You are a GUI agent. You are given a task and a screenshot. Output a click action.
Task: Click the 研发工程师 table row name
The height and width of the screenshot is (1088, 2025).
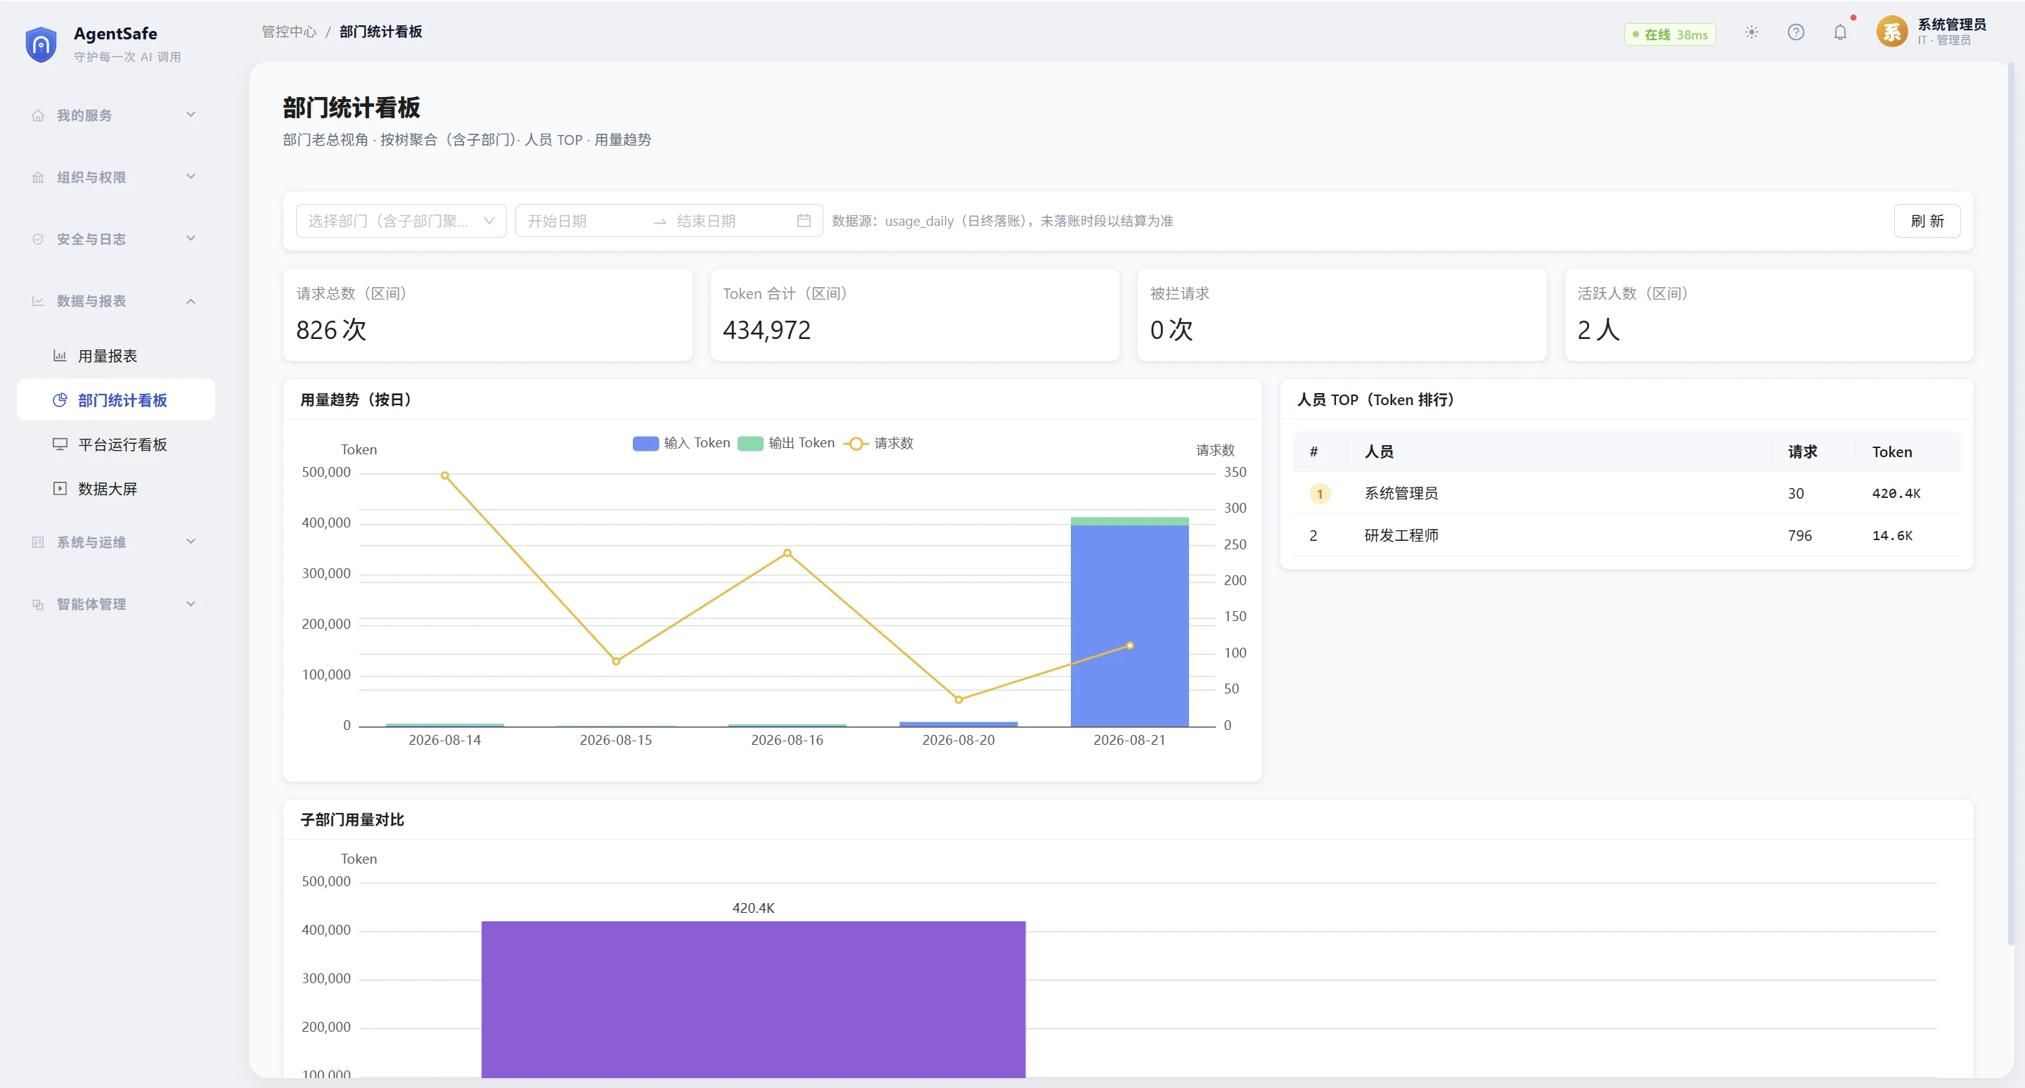click(1401, 535)
